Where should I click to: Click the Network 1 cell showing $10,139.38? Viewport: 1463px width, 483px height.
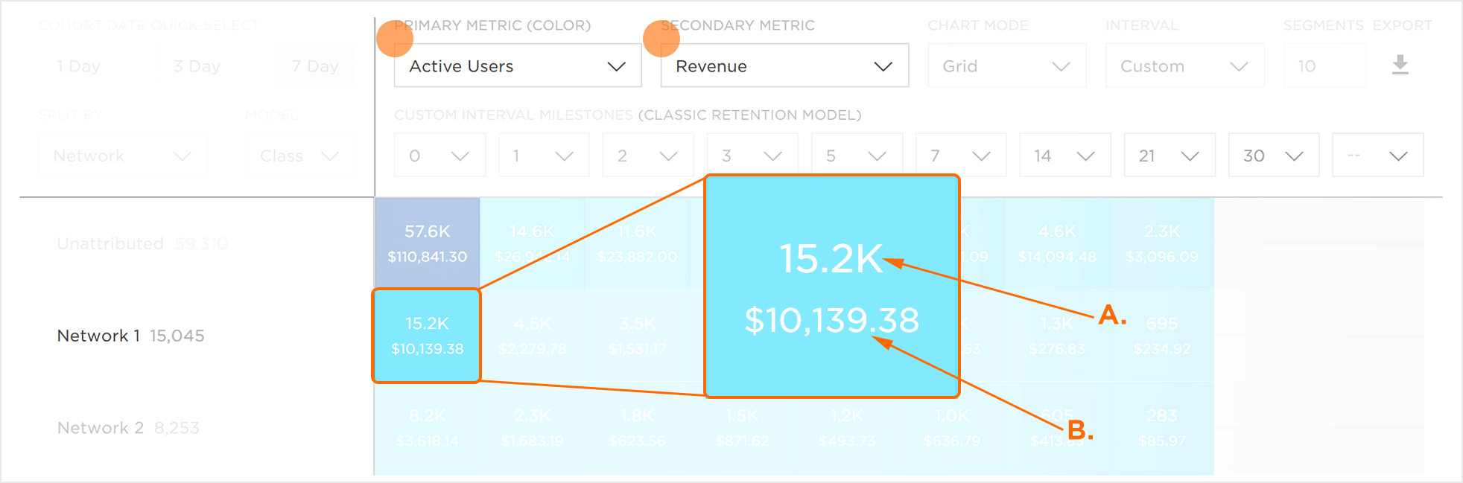[x=427, y=336]
